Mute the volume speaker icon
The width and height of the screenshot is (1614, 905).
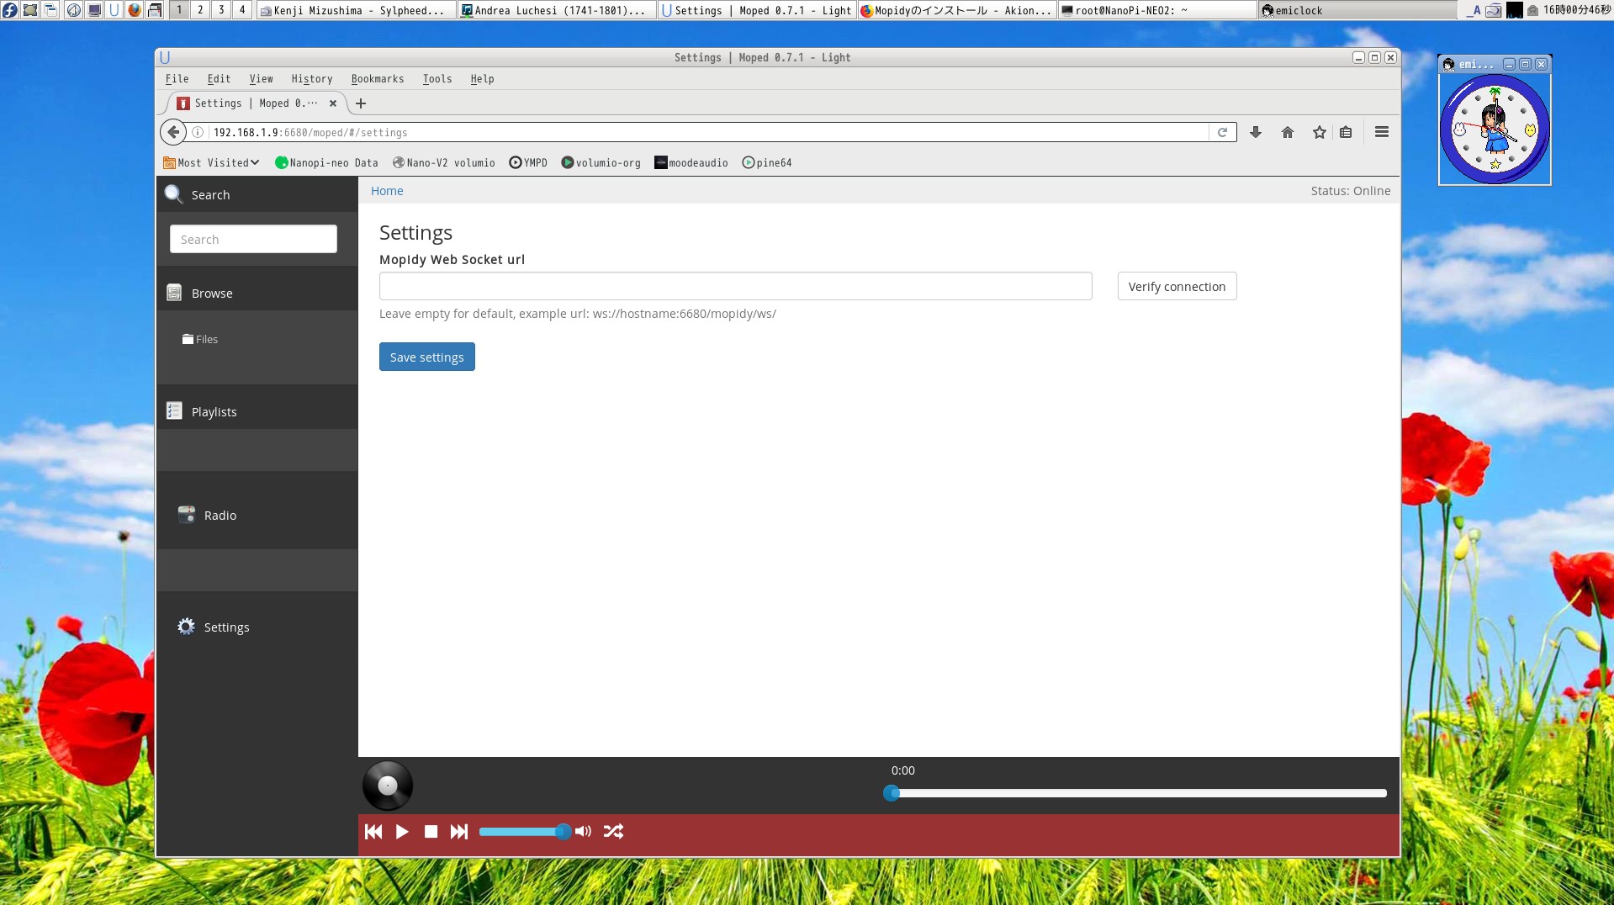point(583,832)
